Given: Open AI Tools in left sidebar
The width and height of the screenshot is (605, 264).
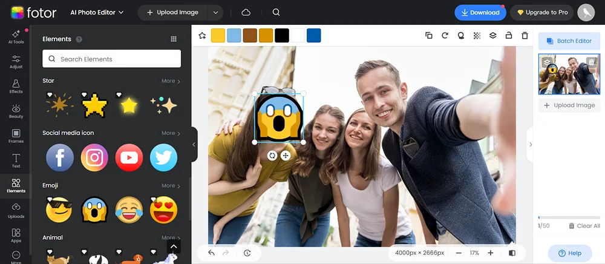Looking at the screenshot, I should tap(16, 36).
